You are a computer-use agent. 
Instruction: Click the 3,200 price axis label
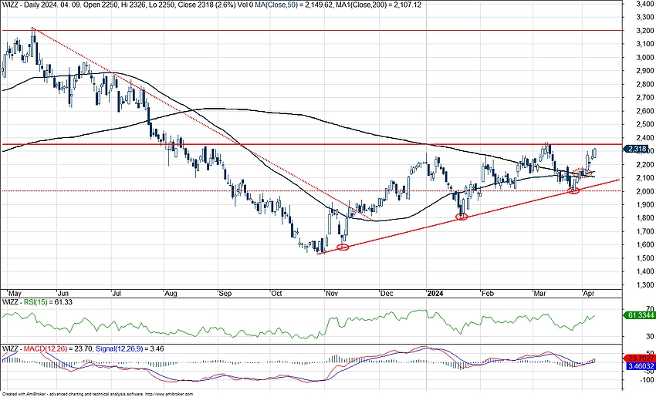pos(644,31)
